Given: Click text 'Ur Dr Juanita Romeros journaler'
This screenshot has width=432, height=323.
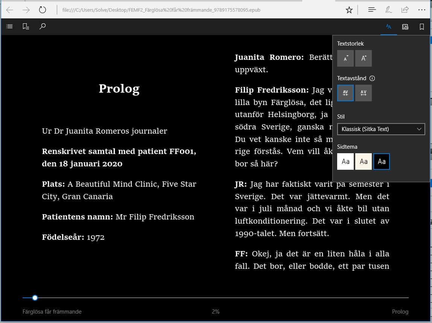Looking at the screenshot, I should (x=104, y=131).
